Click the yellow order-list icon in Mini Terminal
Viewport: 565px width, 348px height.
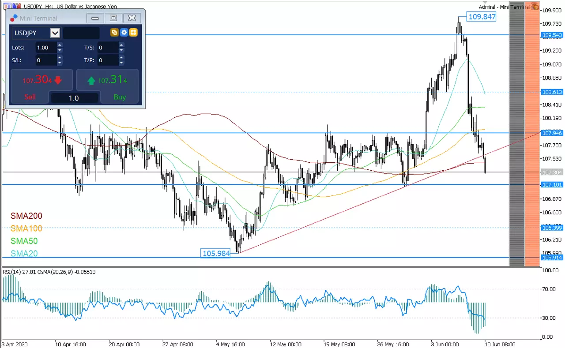click(x=114, y=33)
